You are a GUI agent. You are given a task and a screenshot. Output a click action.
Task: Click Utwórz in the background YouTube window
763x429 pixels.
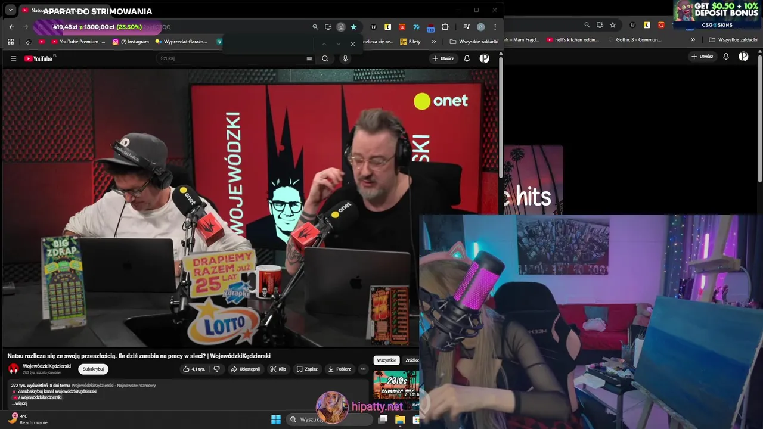pyautogui.click(x=702, y=57)
